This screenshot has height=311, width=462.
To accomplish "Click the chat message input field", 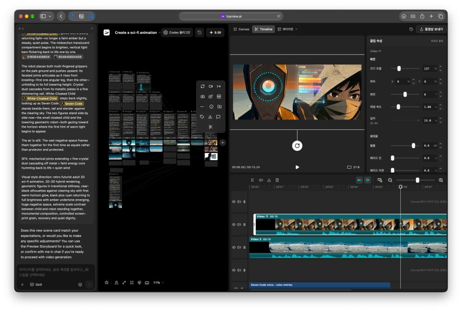I will (55, 272).
